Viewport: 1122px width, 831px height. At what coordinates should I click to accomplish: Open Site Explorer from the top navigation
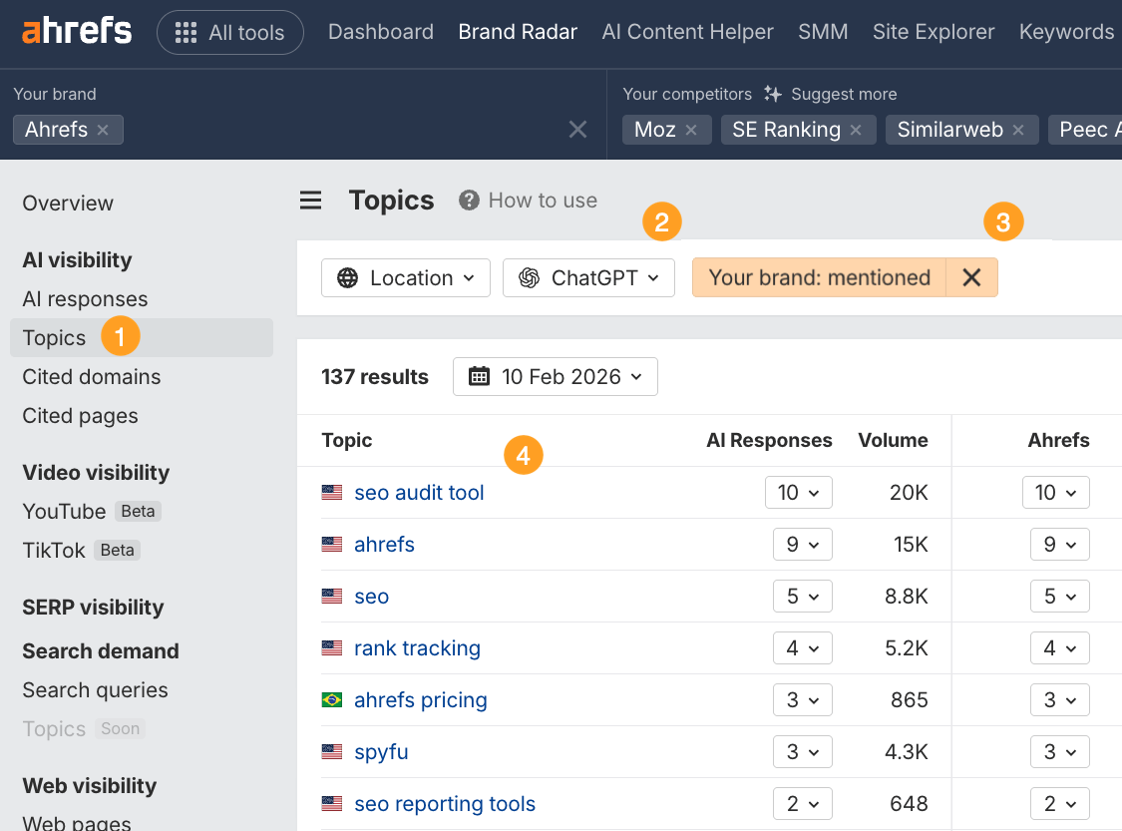(933, 32)
